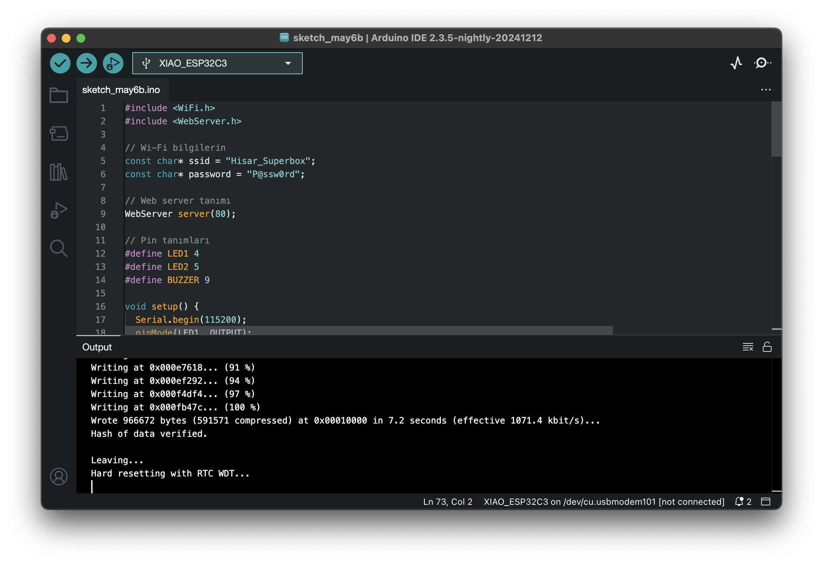This screenshot has width=823, height=564.
Task: Click the "// Web server tanımı" comment
Action: pyautogui.click(x=178, y=201)
